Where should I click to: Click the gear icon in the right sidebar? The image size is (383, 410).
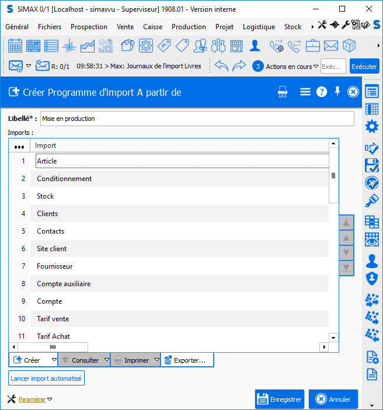pyautogui.click(x=371, y=126)
